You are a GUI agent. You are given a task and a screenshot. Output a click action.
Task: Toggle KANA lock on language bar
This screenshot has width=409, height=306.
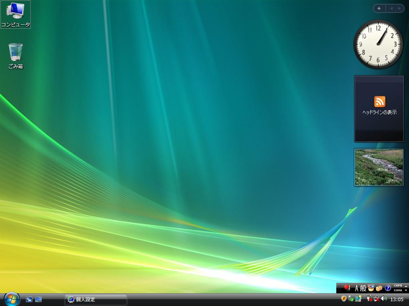[x=398, y=290]
